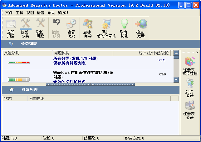Click the 取消优化 lightbulb icon
201x142 pixels.
point(124,28)
